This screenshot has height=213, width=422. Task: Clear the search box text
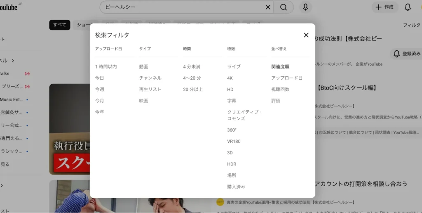coord(268,7)
